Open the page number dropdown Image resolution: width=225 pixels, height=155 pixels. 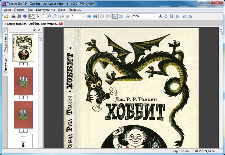point(84,16)
